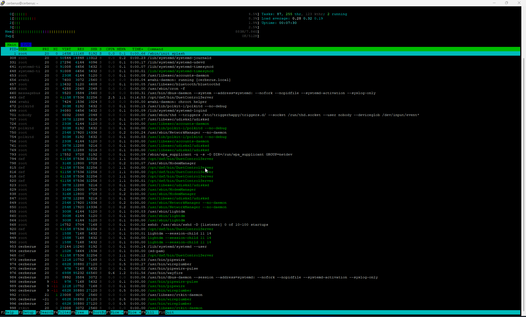Select PID 973 pipewire row

261,260
